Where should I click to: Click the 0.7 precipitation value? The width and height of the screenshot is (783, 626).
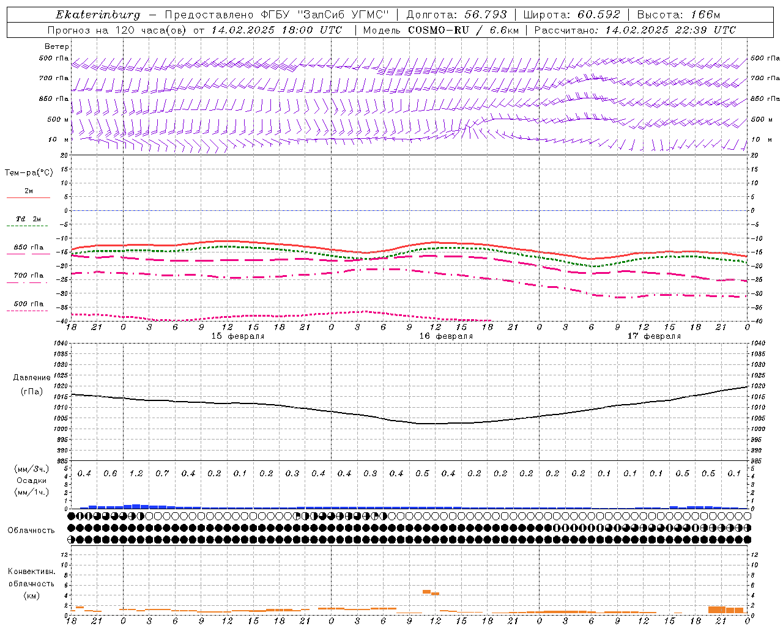point(162,474)
